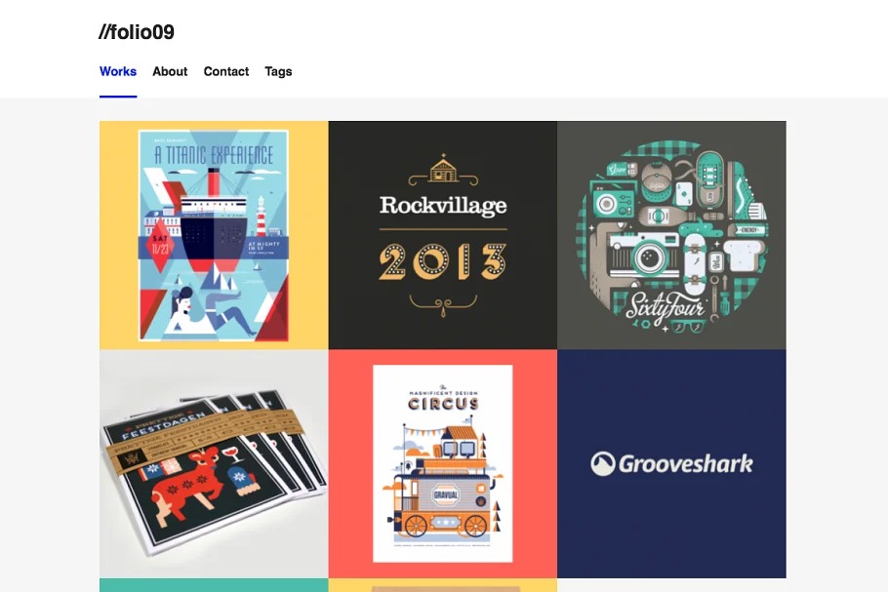Open the Feestdagen reindeer cards project
Screen dimensions: 888x592
click(214, 463)
